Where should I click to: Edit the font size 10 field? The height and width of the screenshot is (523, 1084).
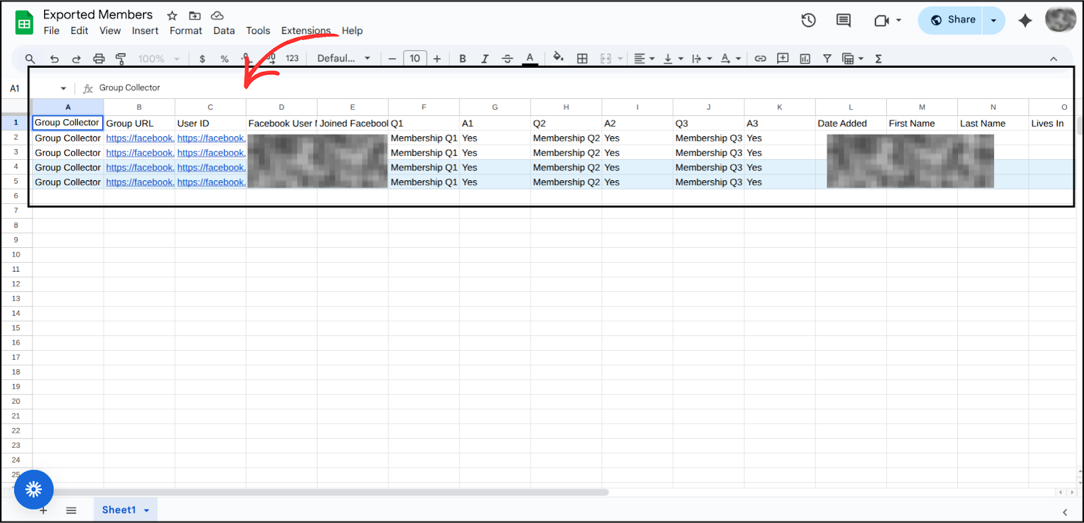415,58
